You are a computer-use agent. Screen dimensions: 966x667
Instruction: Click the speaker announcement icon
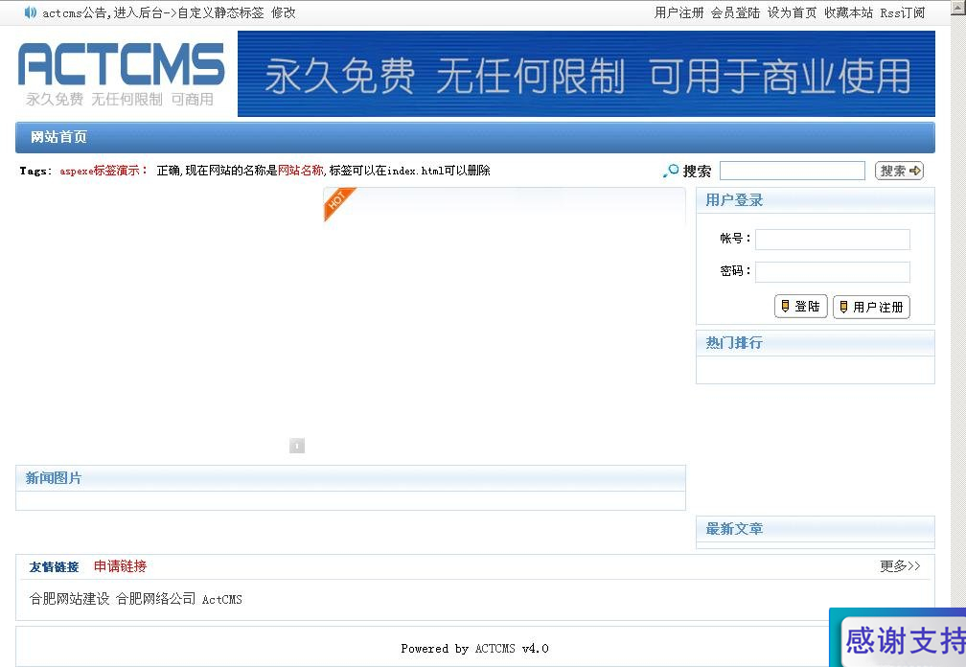(31, 12)
